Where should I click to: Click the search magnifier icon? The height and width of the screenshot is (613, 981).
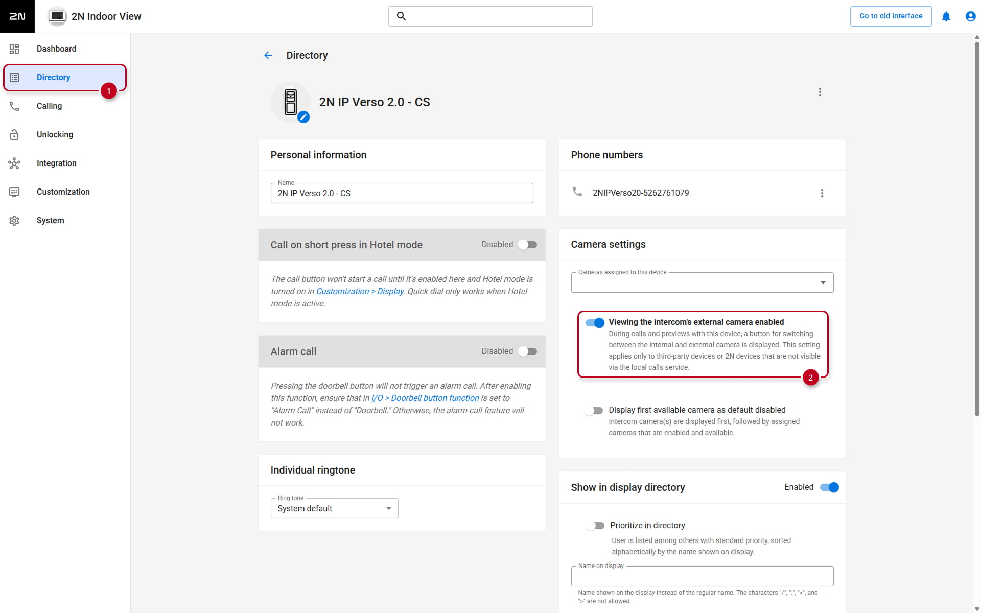pyautogui.click(x=402, y=16)
